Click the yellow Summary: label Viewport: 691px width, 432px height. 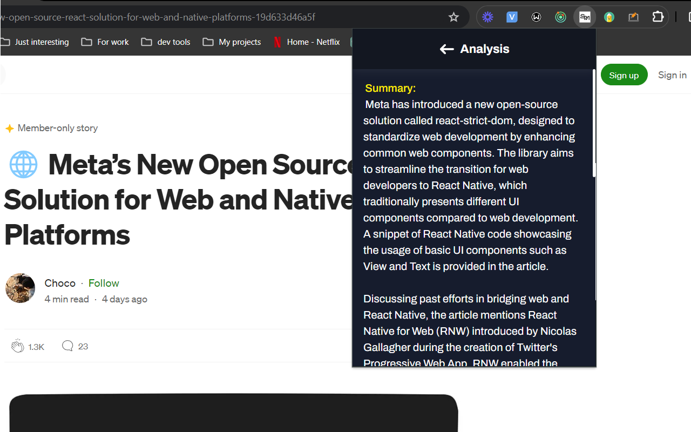tap(390, 88)
